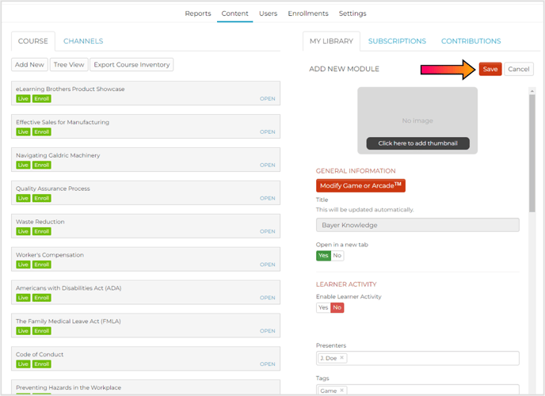Click Modify Game or Arcade button
Viewport: 545px width, 396px height.
pos(360,185)
